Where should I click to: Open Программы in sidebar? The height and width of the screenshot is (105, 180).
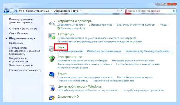coord(16,43)
